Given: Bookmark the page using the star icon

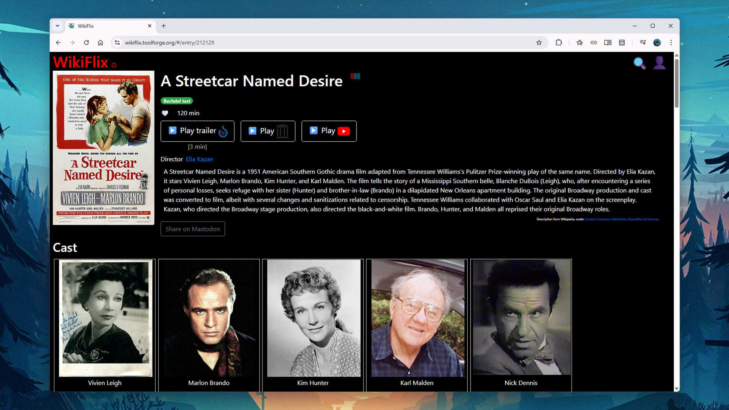Looking at the screenshot, I should [538, 42].
